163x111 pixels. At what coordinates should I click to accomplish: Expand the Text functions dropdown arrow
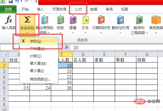(85, 33)
